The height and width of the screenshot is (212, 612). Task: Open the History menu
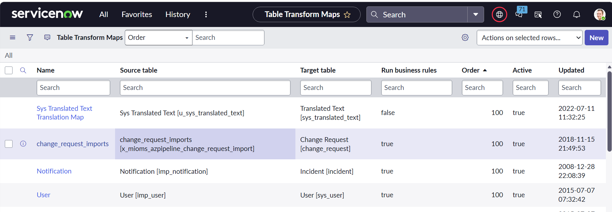pyautogui.click(x=178, y=14)
